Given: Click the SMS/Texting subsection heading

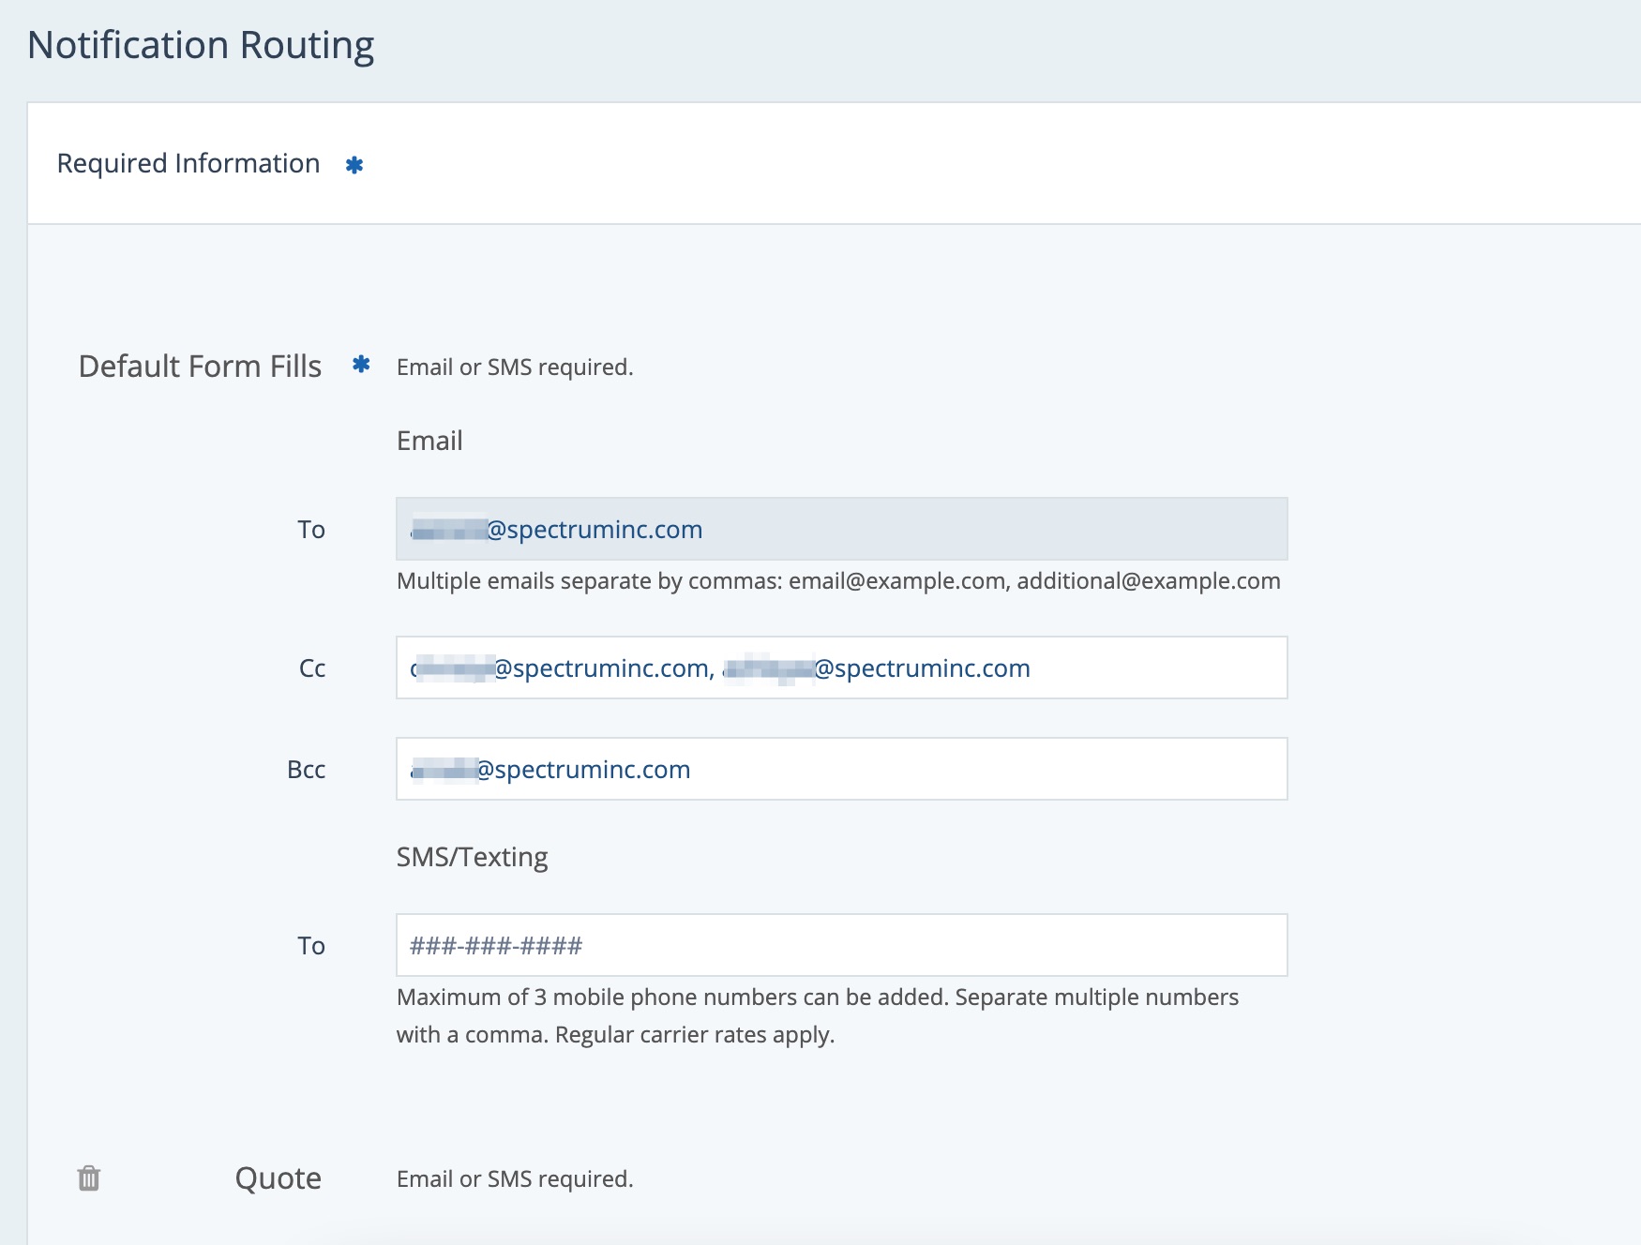Looking at the screenshot, I should pos(472,857).
